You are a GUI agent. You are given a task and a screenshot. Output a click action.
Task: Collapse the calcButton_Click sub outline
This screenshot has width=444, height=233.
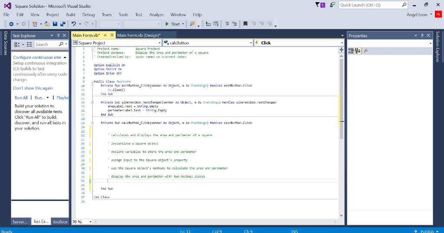[x=92, y=123]
